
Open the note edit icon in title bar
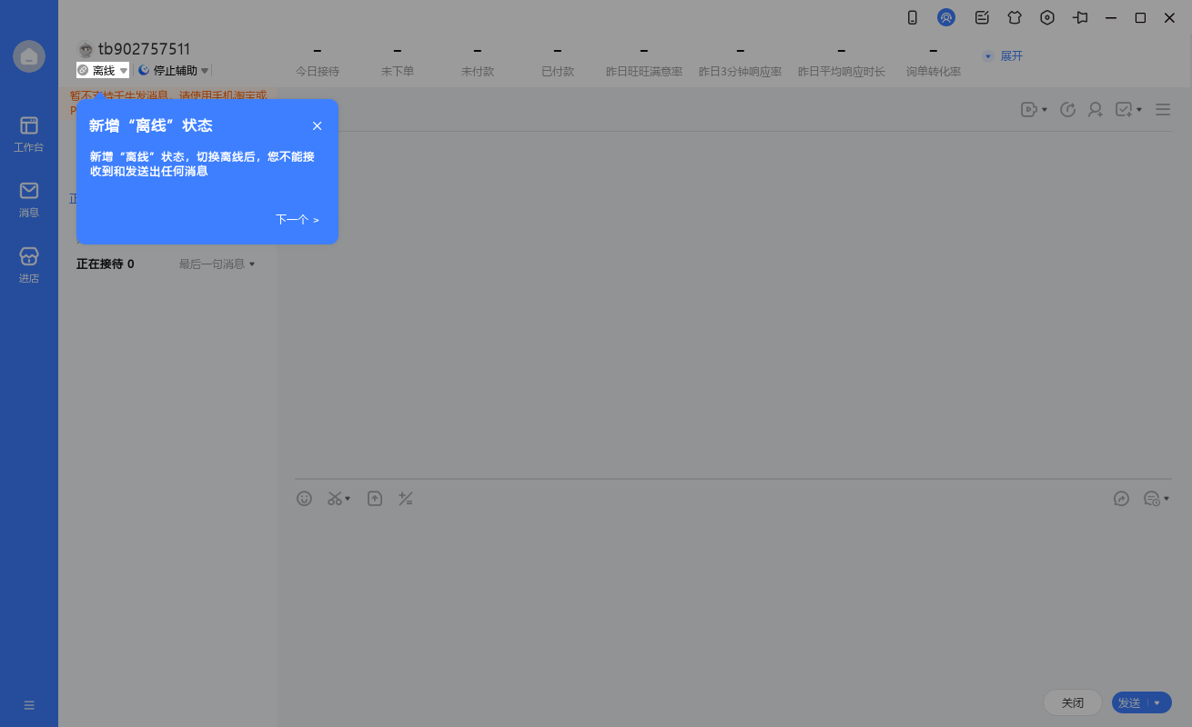pos(982,17)
